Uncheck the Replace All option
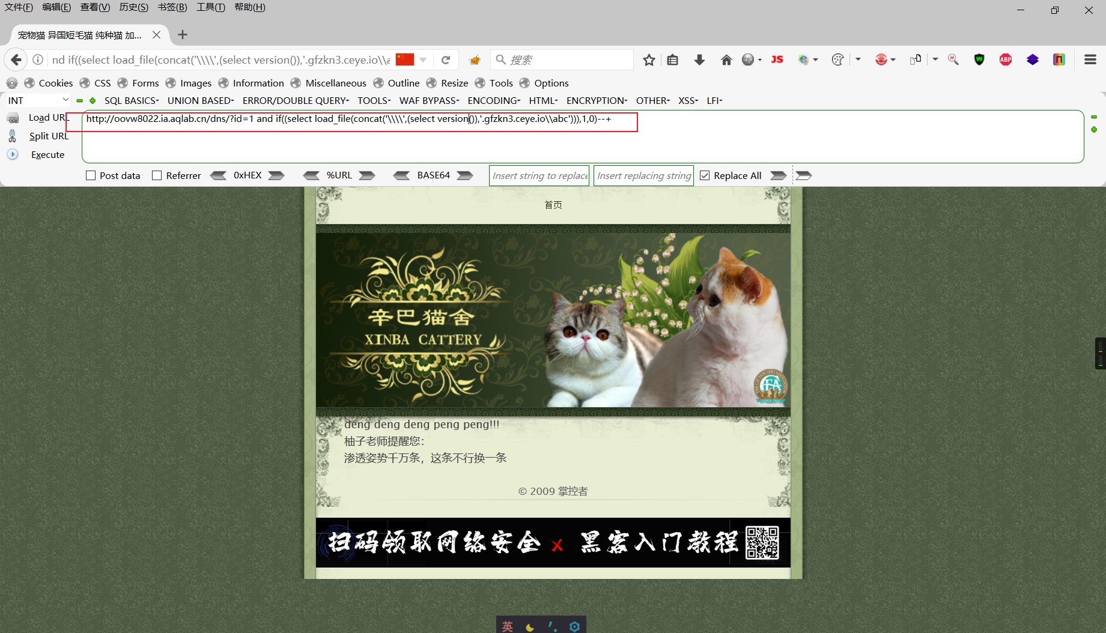The height and width of the screenshot is (633, 1106). pyautogui.click(x=705, y=175)
